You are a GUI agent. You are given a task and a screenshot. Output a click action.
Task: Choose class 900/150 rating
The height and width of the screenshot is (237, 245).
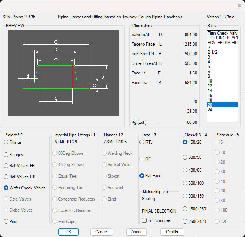(x=193, y=196)
